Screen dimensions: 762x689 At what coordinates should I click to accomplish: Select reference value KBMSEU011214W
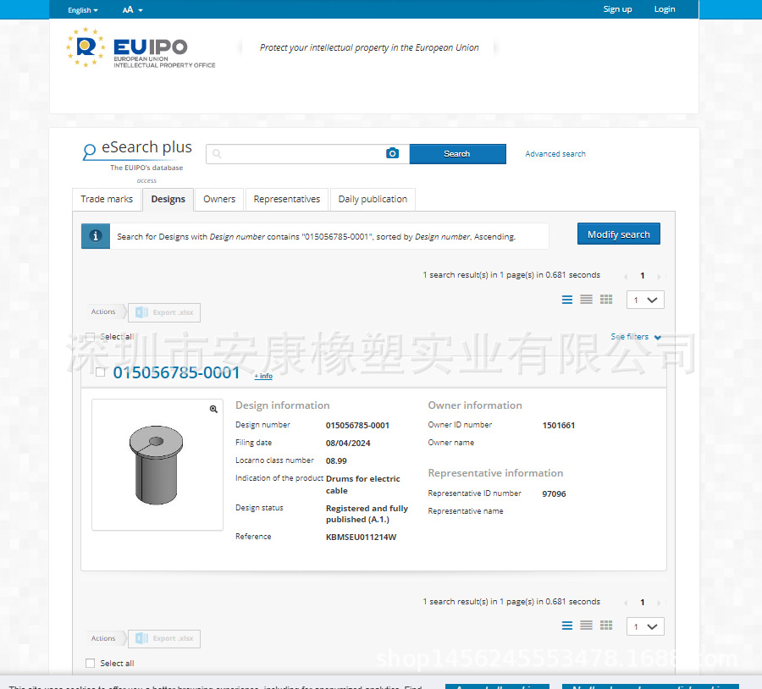[361, 537]
